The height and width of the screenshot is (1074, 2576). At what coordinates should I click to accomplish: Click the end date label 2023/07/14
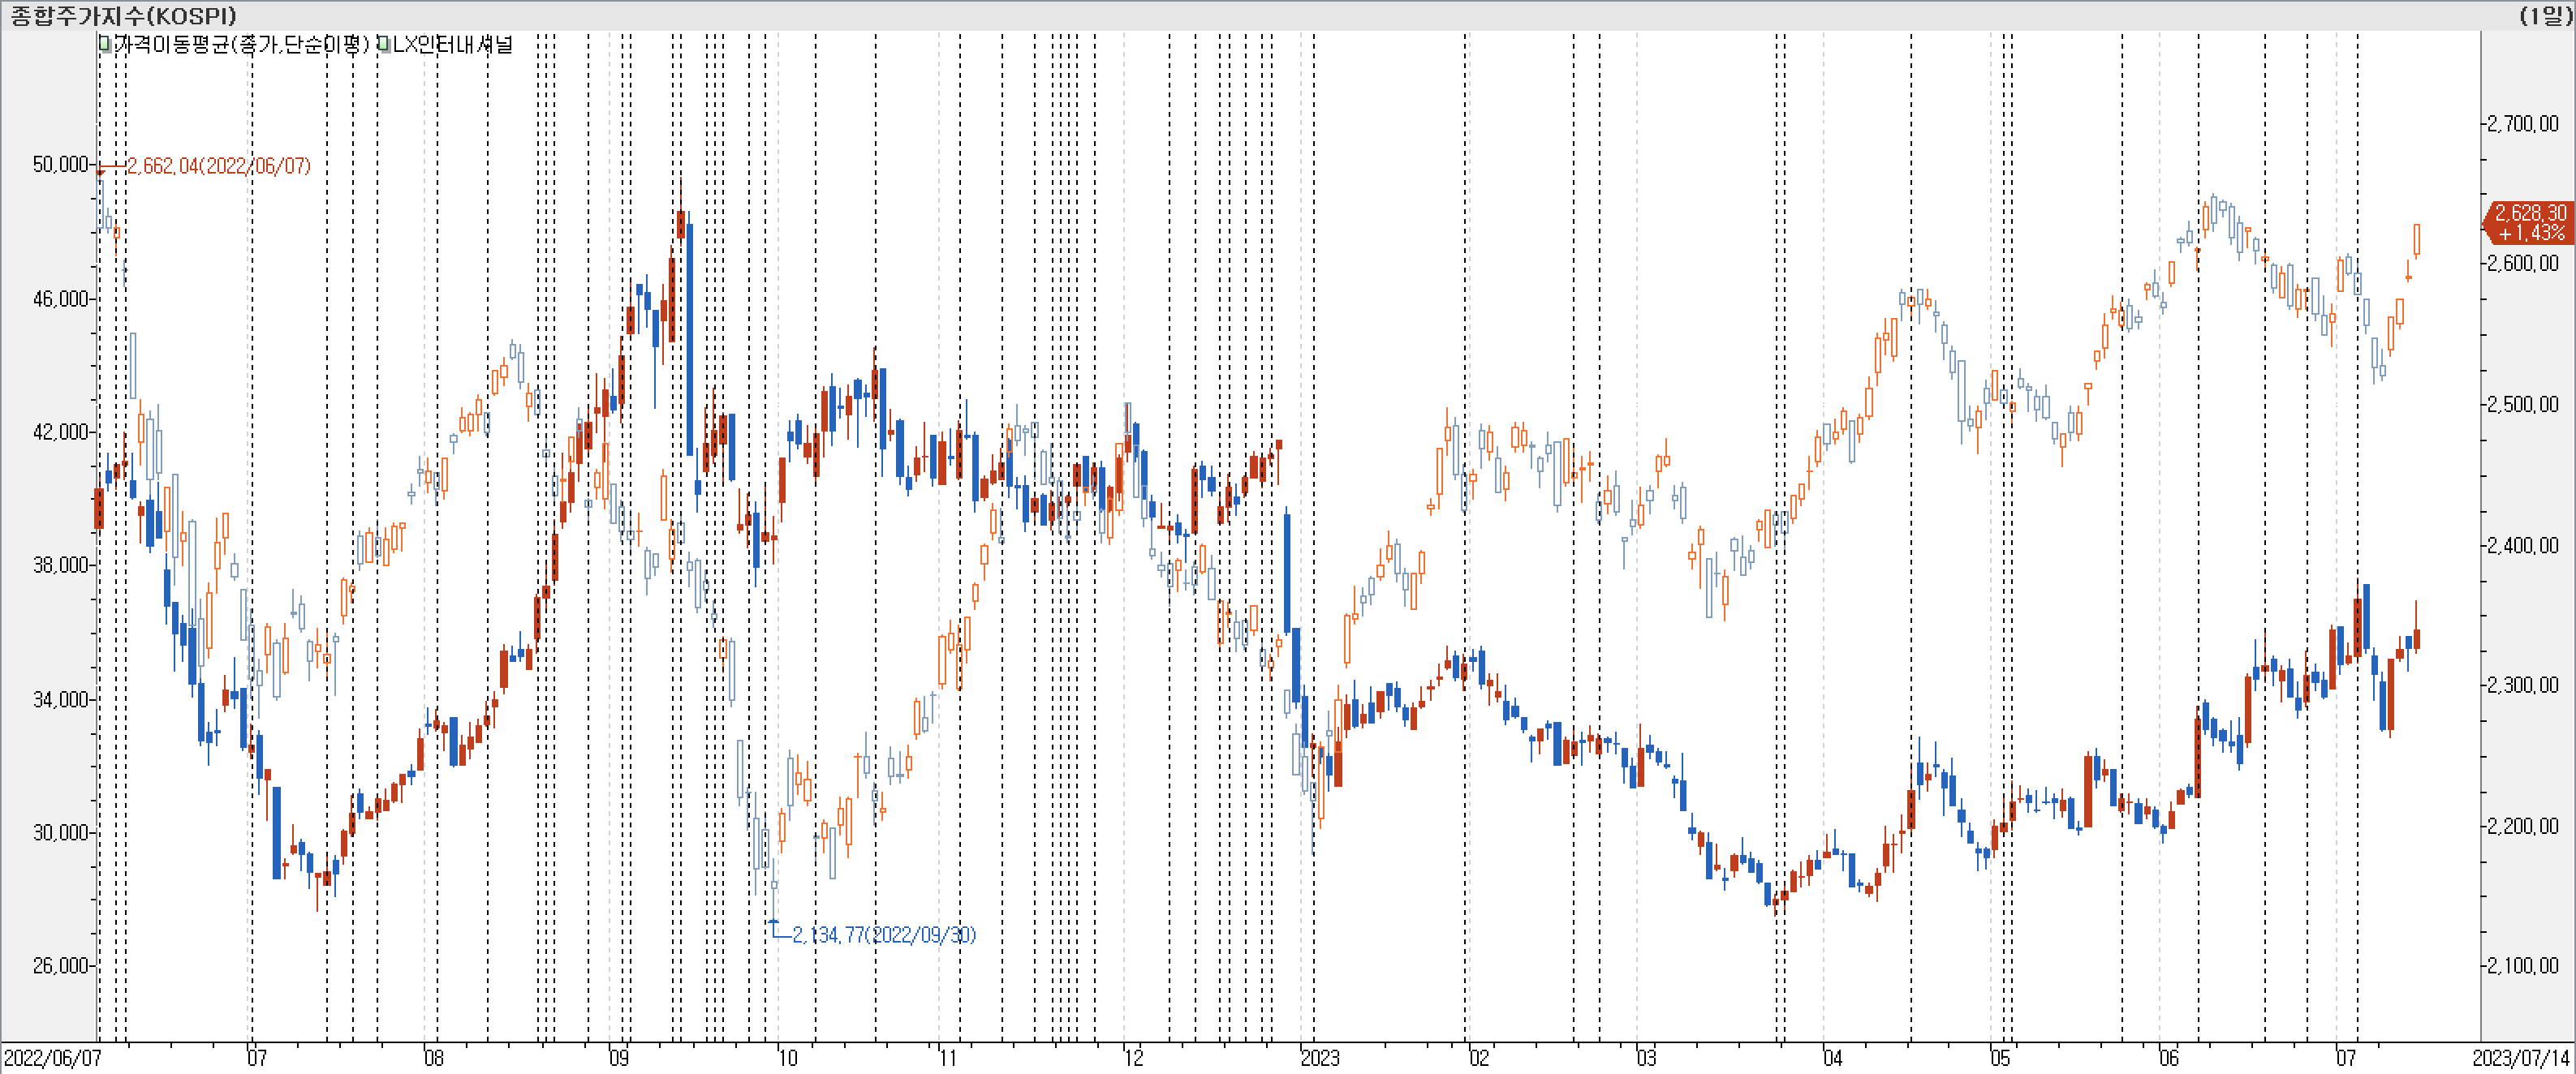click(2520, 1058)
